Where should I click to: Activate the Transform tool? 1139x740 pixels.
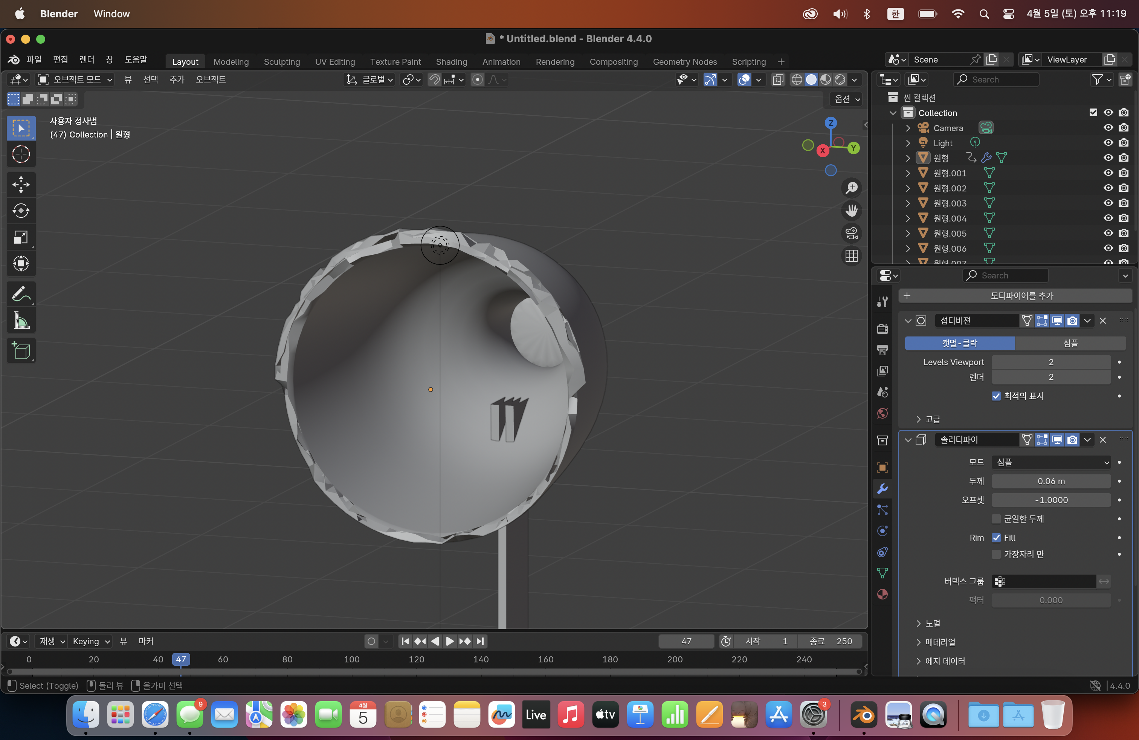coord(21,263)
